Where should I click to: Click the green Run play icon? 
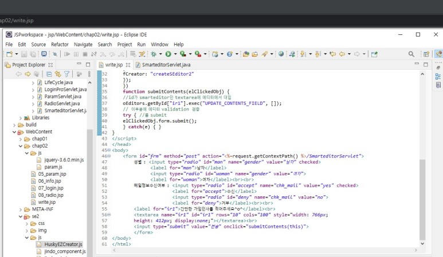168,54
